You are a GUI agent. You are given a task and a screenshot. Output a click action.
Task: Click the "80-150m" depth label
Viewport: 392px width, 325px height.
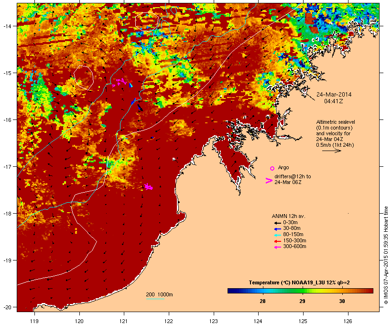click(x=293, y=235)
